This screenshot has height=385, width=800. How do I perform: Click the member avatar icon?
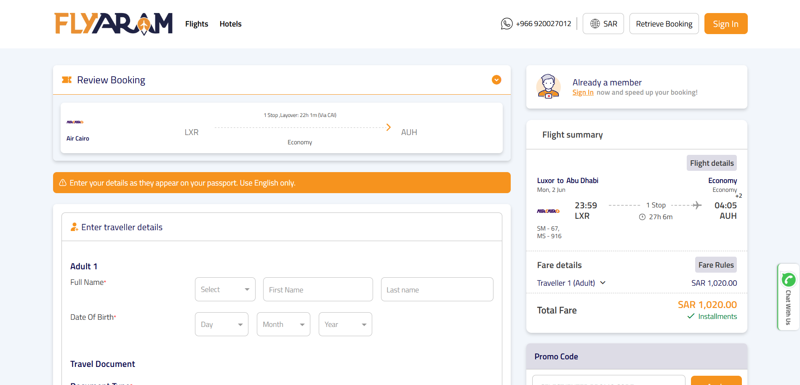(548, 87)
